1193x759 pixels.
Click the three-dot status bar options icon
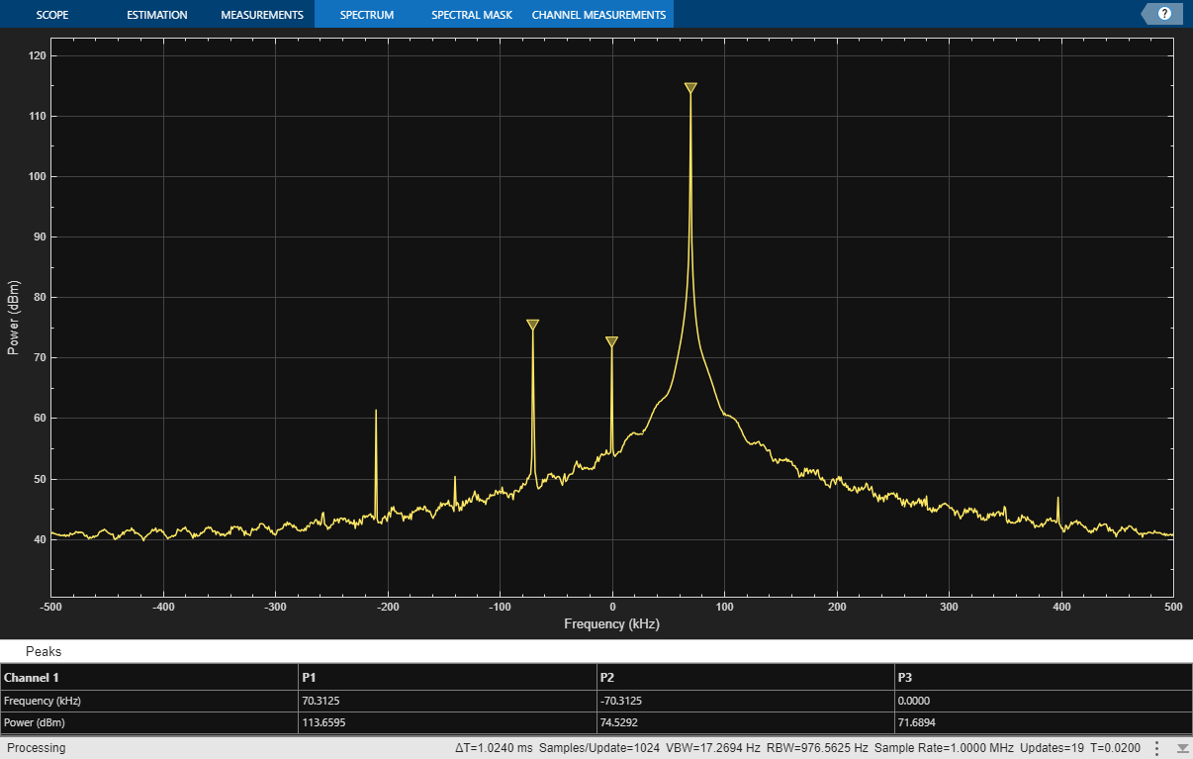pyautogui.click(x=1156, y=748)
